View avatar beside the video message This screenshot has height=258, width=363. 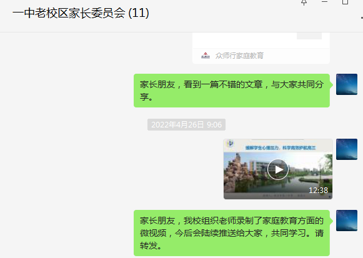(347, 149)
